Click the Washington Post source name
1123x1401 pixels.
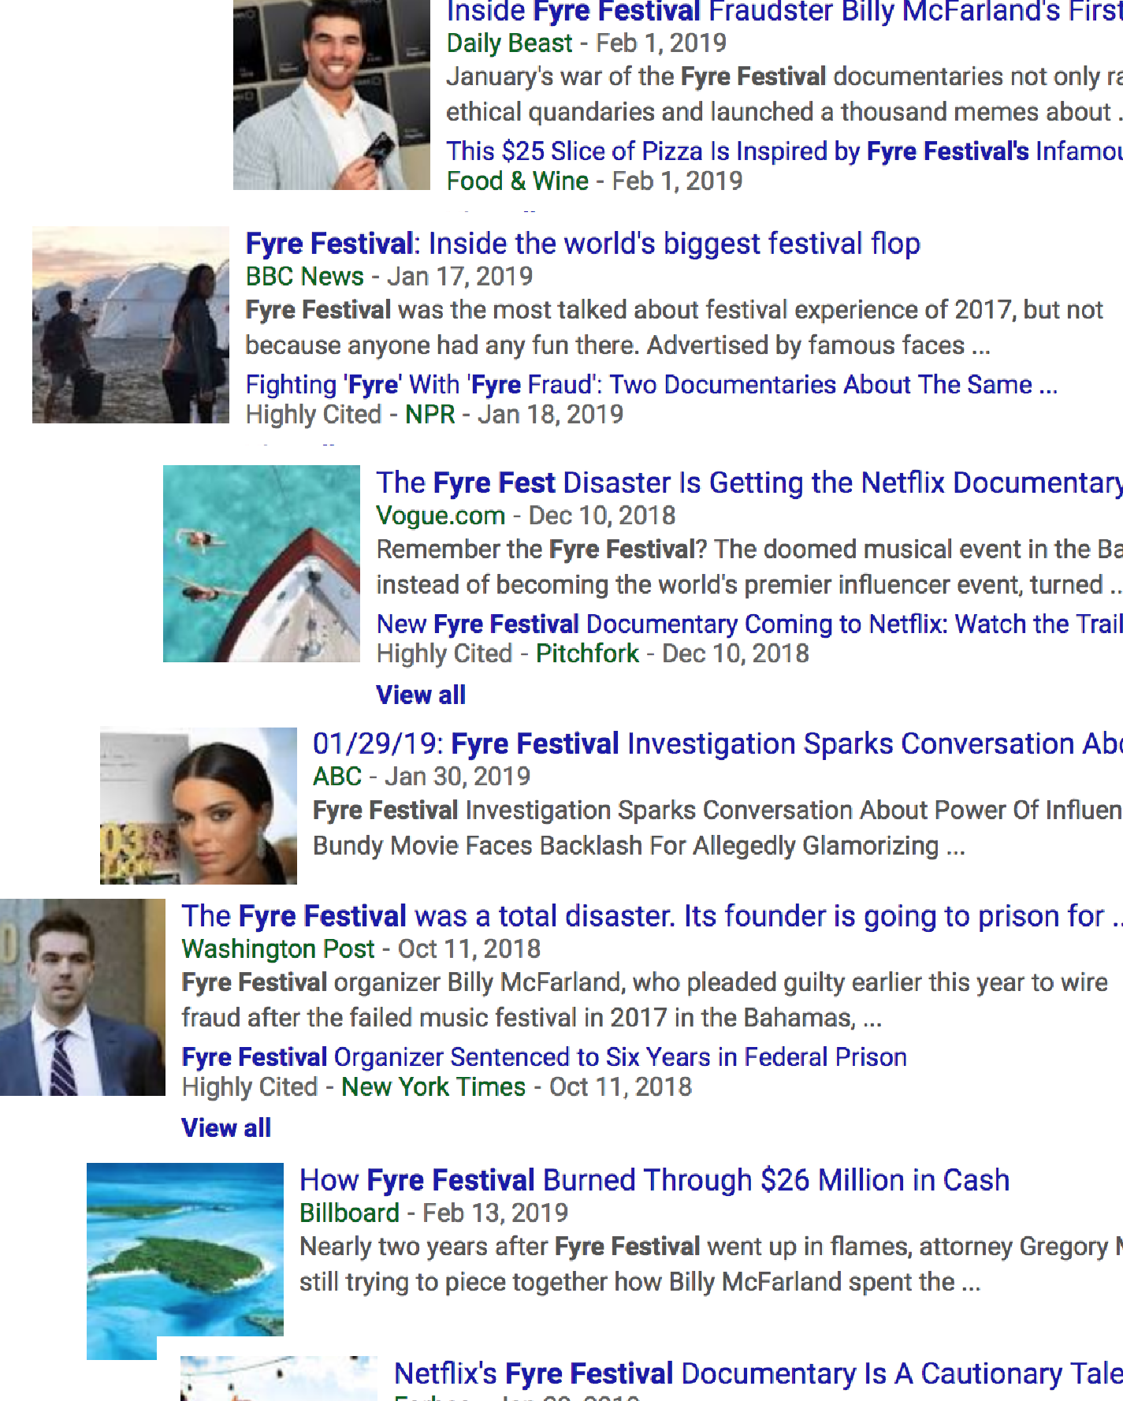click(277, 948)
